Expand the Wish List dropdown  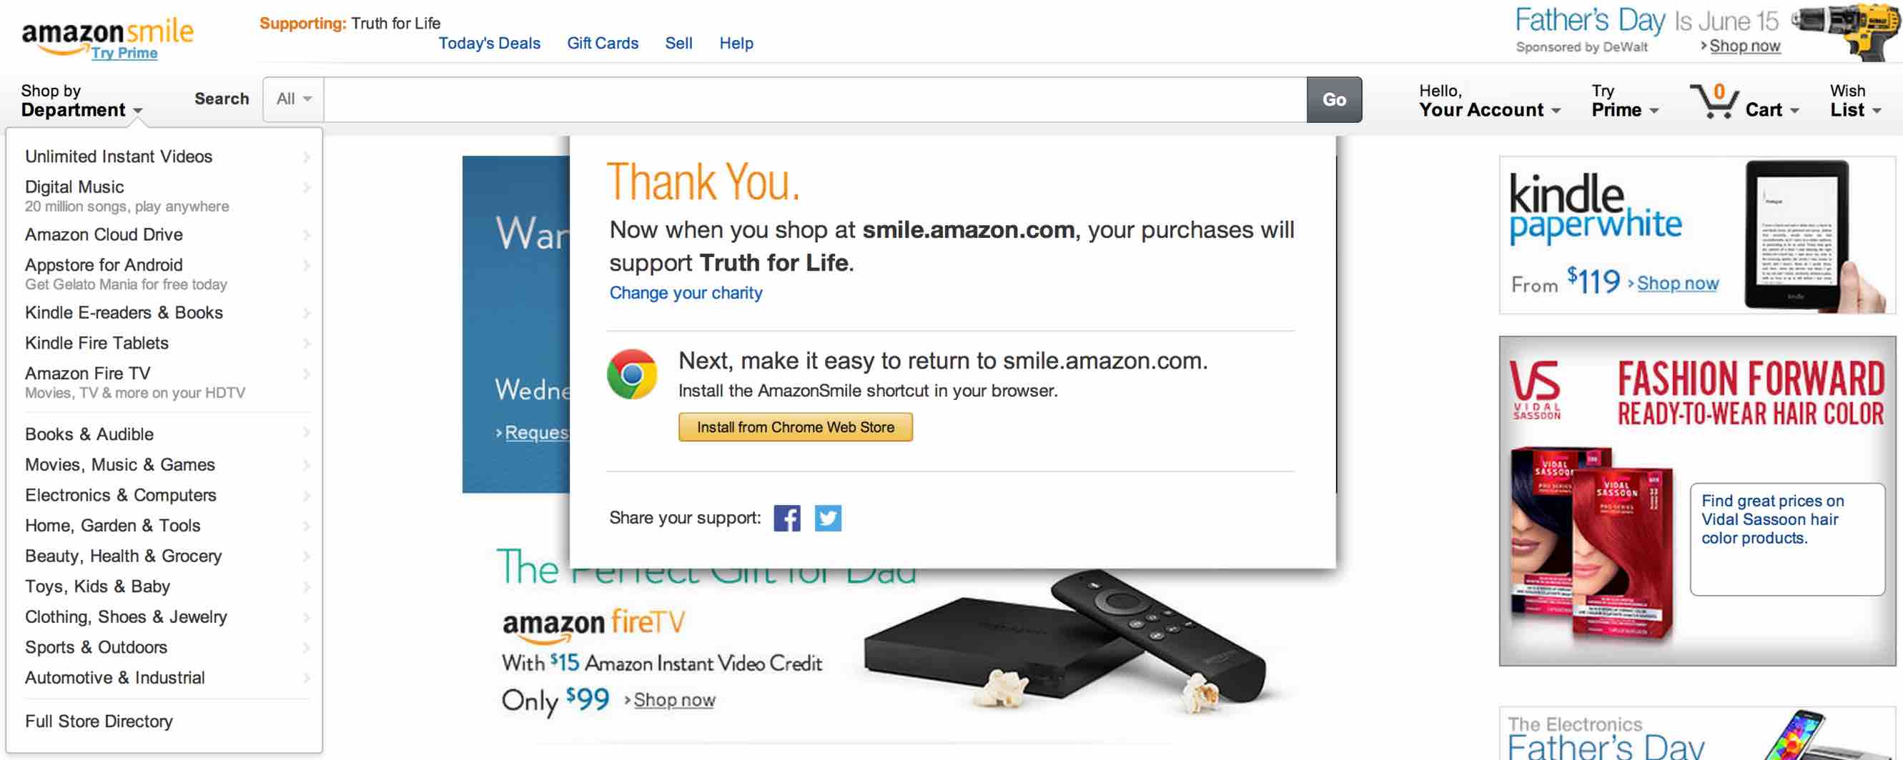coord(1855,101)
